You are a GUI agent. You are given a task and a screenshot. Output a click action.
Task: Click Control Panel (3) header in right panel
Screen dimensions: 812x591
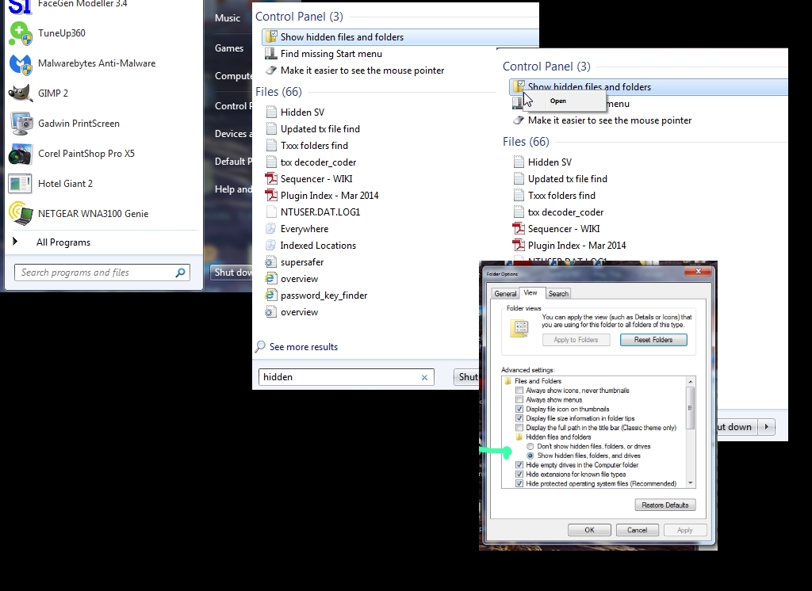(546, 67)
